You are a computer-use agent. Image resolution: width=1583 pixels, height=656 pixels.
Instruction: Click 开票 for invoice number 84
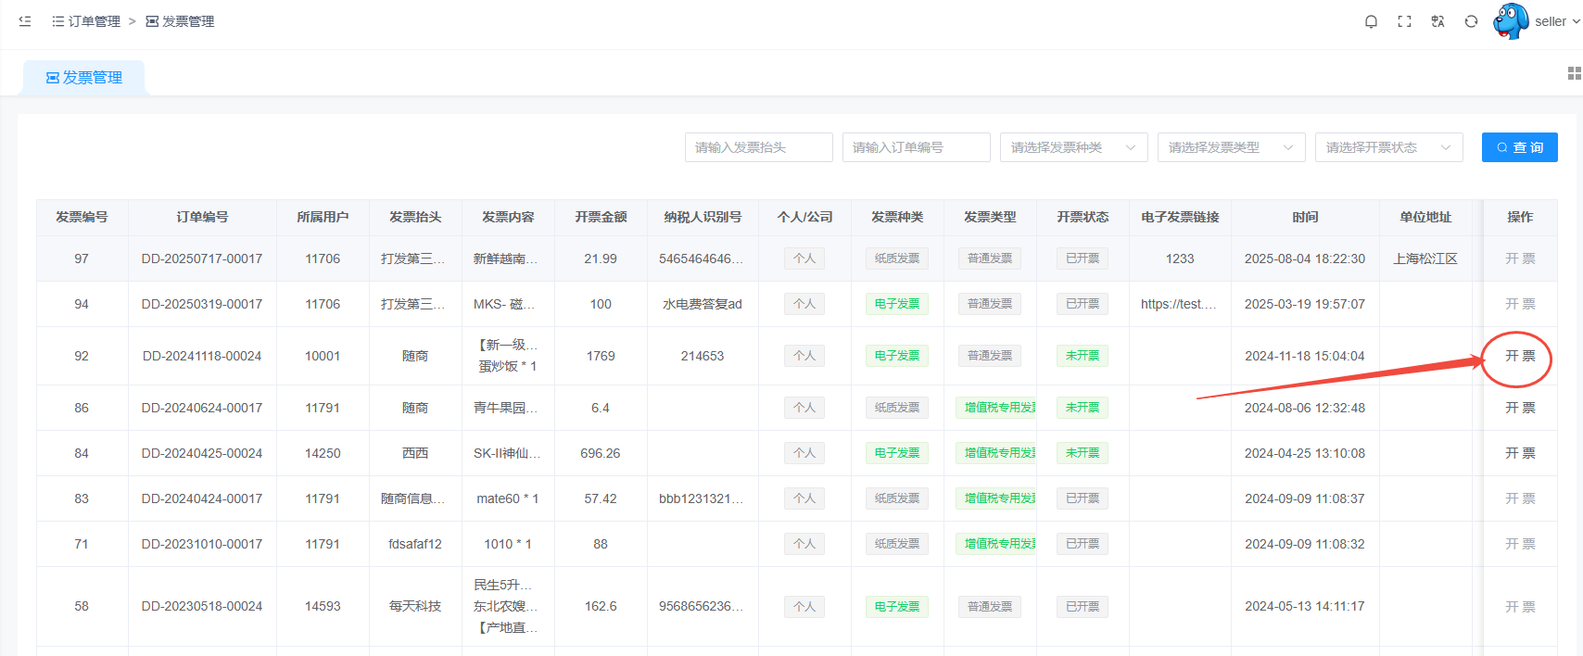(x=1520, y=453)
